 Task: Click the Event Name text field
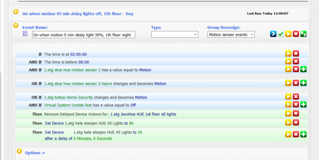(x=84, y=35)
